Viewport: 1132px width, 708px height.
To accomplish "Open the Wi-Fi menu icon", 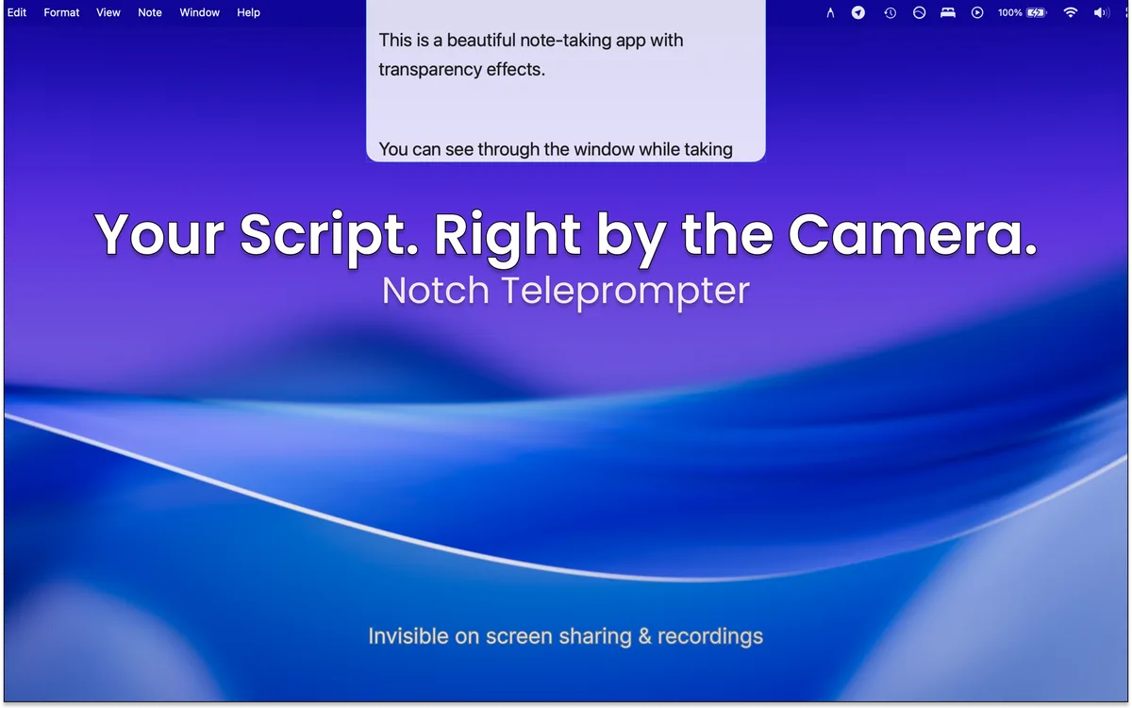I will [x=1070, y=12].
